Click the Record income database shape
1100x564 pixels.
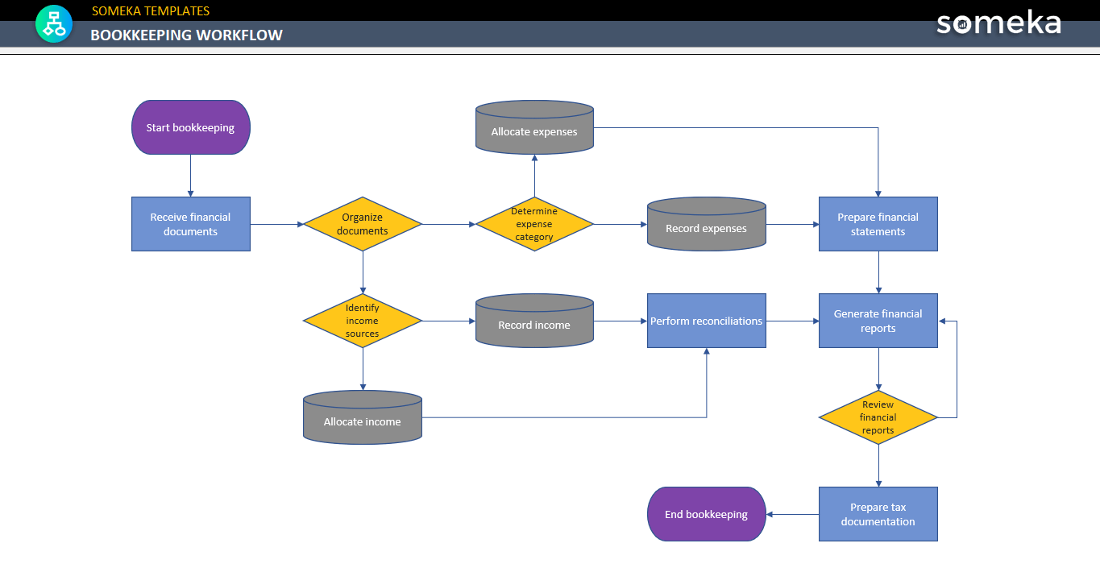533,321
